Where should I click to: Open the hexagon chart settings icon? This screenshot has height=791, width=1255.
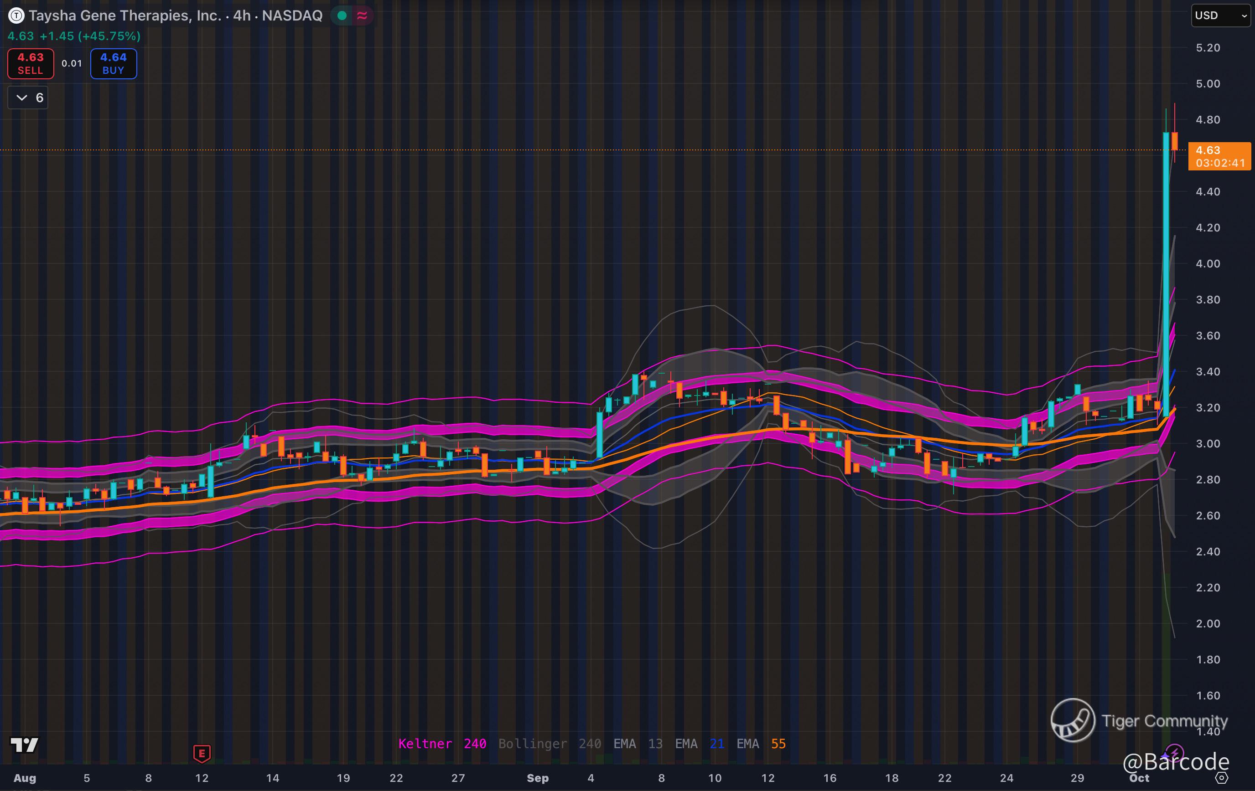[1221, 777]
